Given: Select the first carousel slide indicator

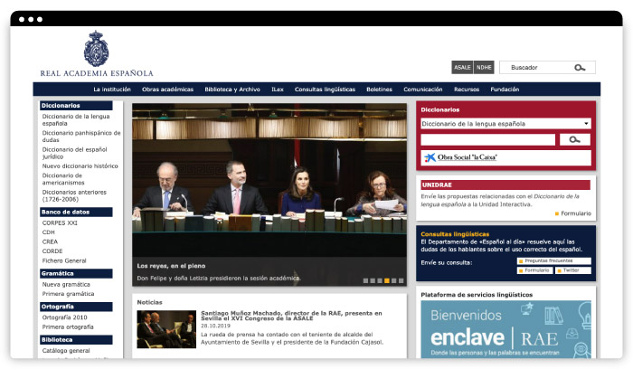Looking at the screenshot, I should [x=365, y=280].
